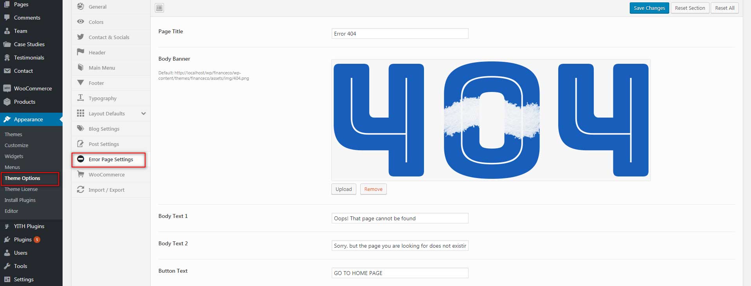Click the Blog Settings tags icon
The width and height of the screenshot is (751, 286).
click(81, 128)
